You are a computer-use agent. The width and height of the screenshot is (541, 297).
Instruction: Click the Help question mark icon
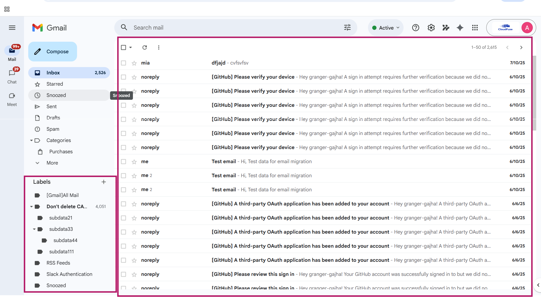415,27
